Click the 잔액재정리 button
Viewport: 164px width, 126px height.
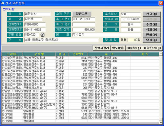102,48
